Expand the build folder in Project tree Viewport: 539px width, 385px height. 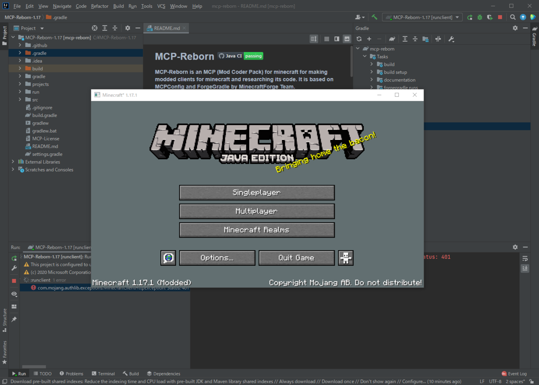tap(20, 69)
